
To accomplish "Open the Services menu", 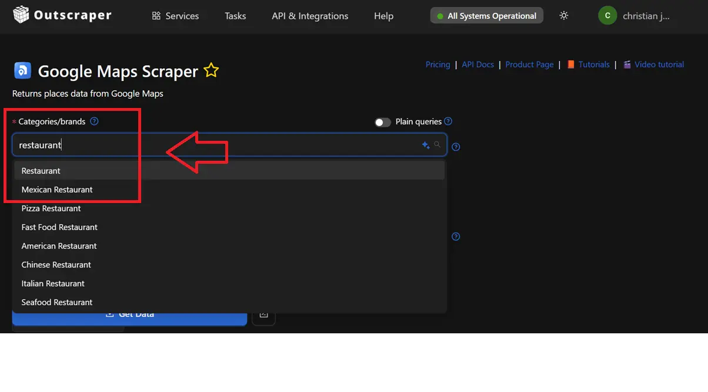I will click(175, 16).
